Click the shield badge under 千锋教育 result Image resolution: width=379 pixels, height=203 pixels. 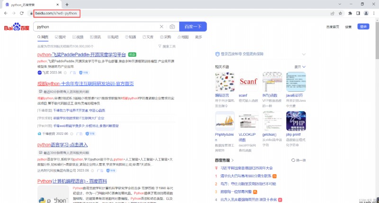[90, 134]
